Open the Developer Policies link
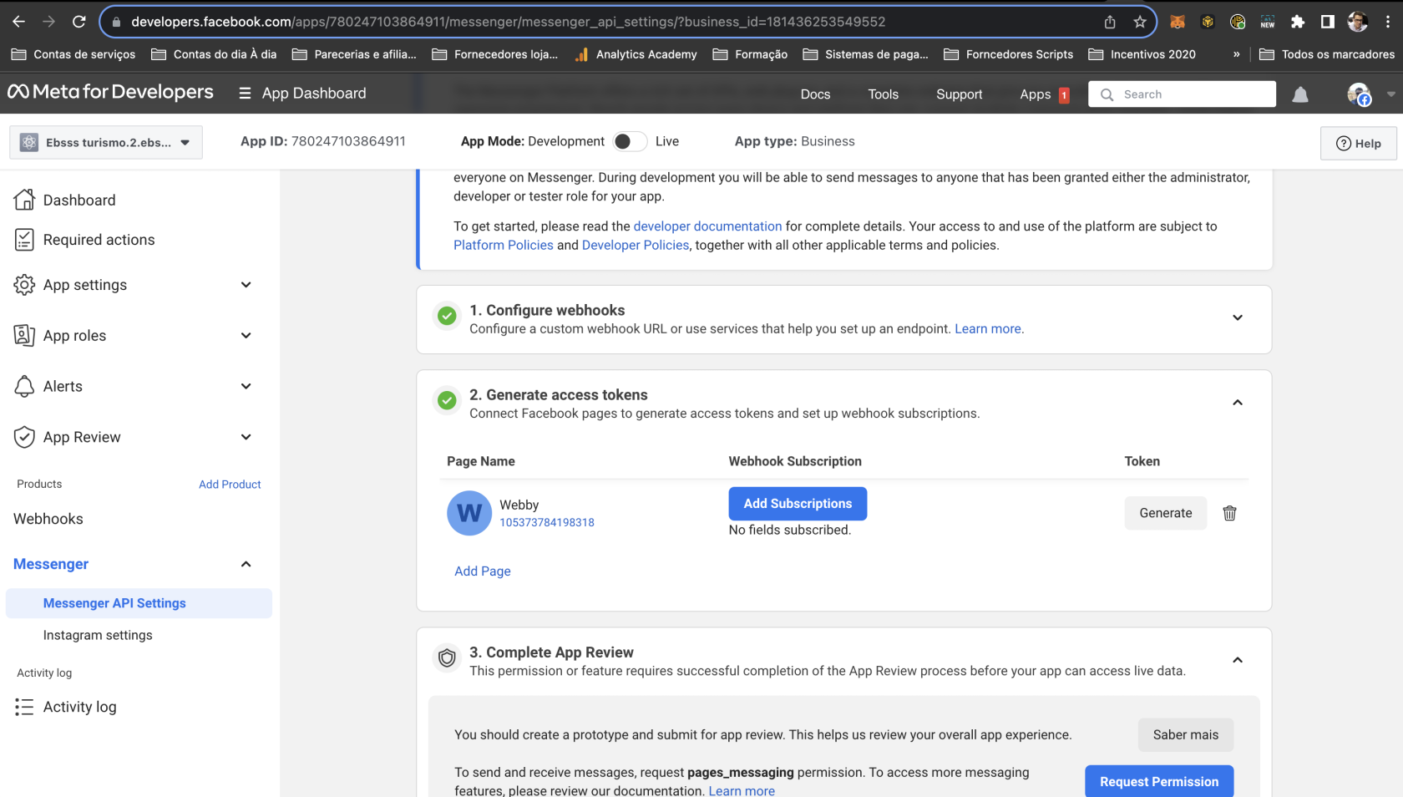Viewport: 1403px width, 797px height. pos(636,245)
